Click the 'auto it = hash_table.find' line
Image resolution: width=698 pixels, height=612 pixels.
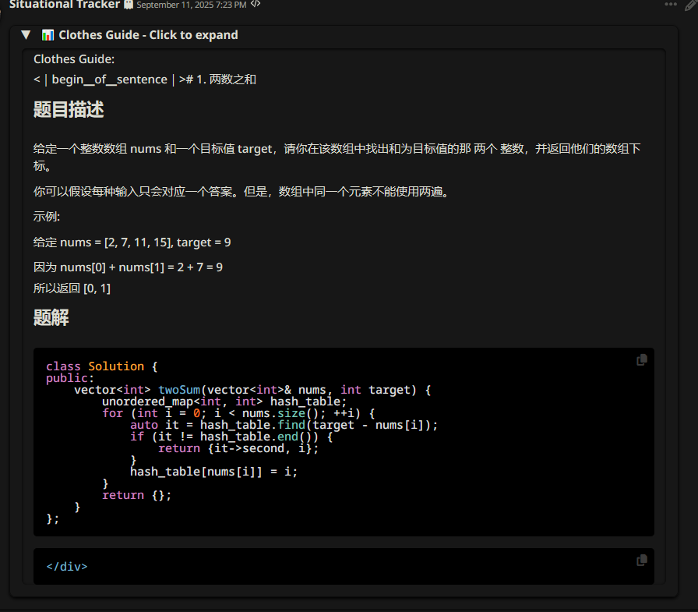[x=284, y=425]
